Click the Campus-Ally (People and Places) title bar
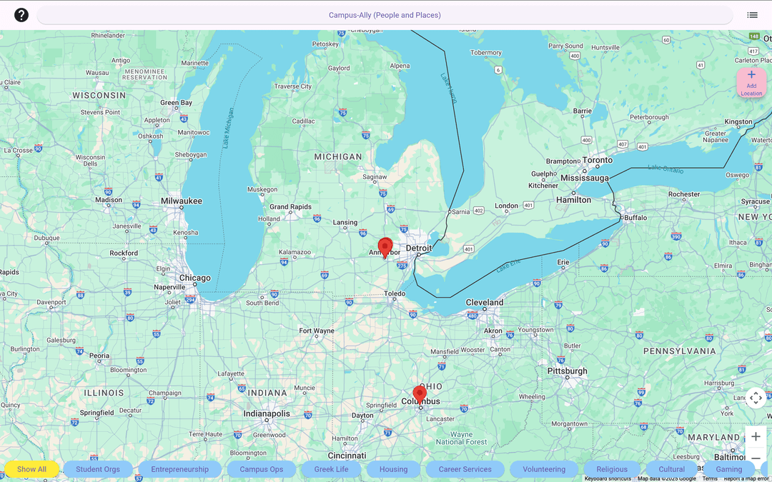The image size is (772, 482). (x=385, y=15)
